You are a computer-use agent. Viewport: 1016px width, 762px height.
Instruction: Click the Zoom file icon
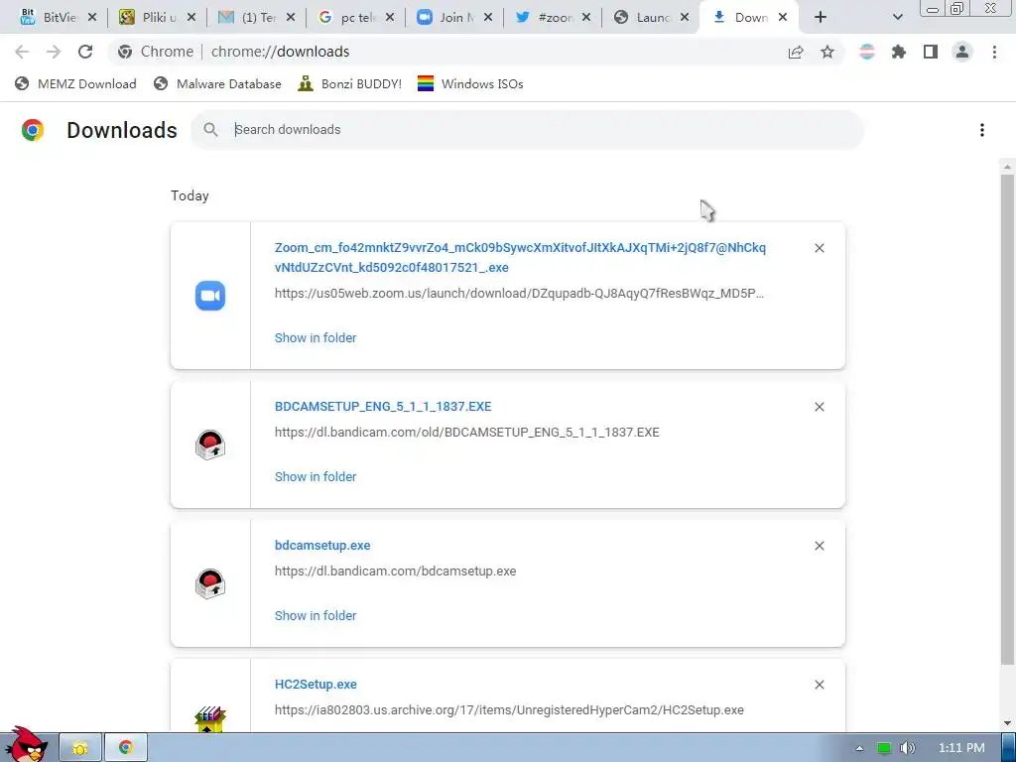210,296
